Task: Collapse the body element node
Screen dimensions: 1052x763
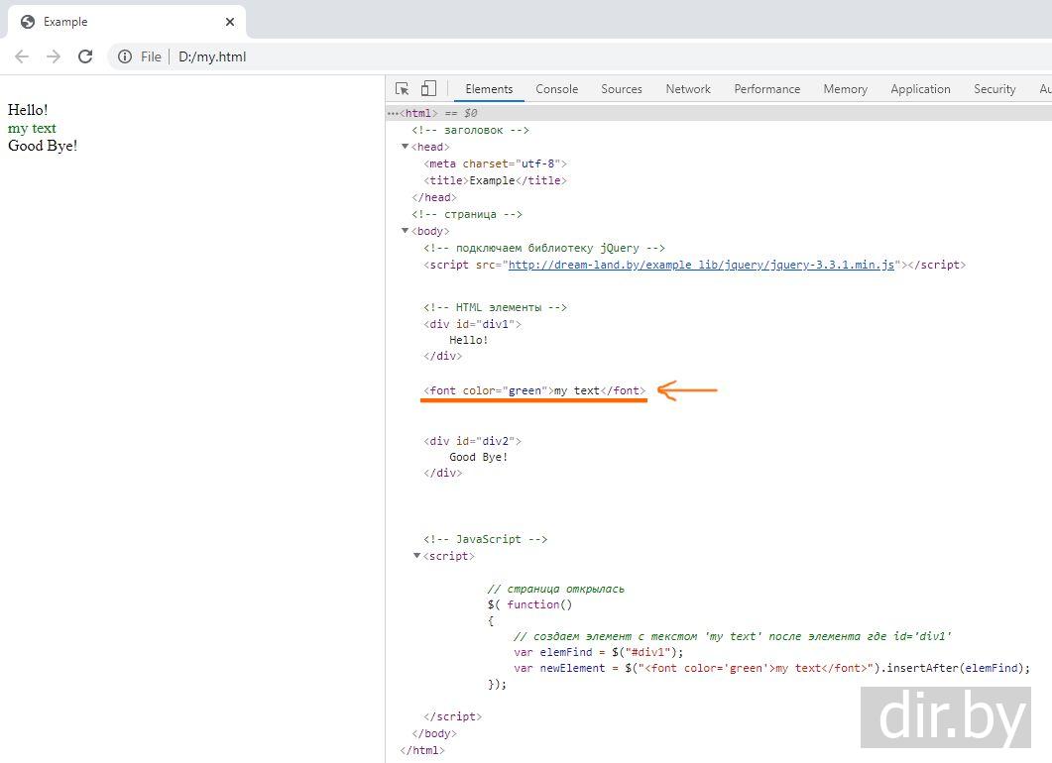Action: click(x=406, y=231)
